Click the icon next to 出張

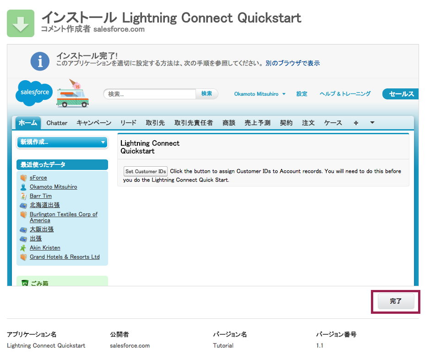click(x=24, y=239)
